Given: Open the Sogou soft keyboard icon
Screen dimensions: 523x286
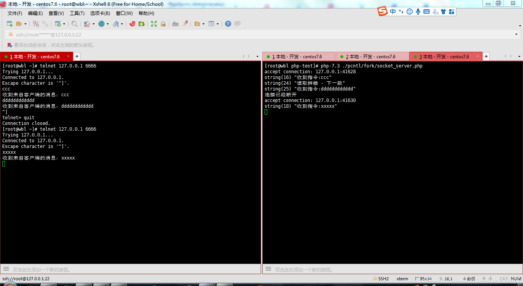Looking at the screenshot, I should point(427,12).
